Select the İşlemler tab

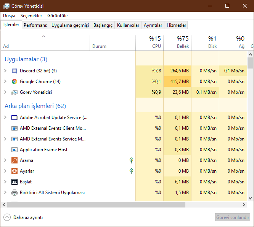[11, 24]
